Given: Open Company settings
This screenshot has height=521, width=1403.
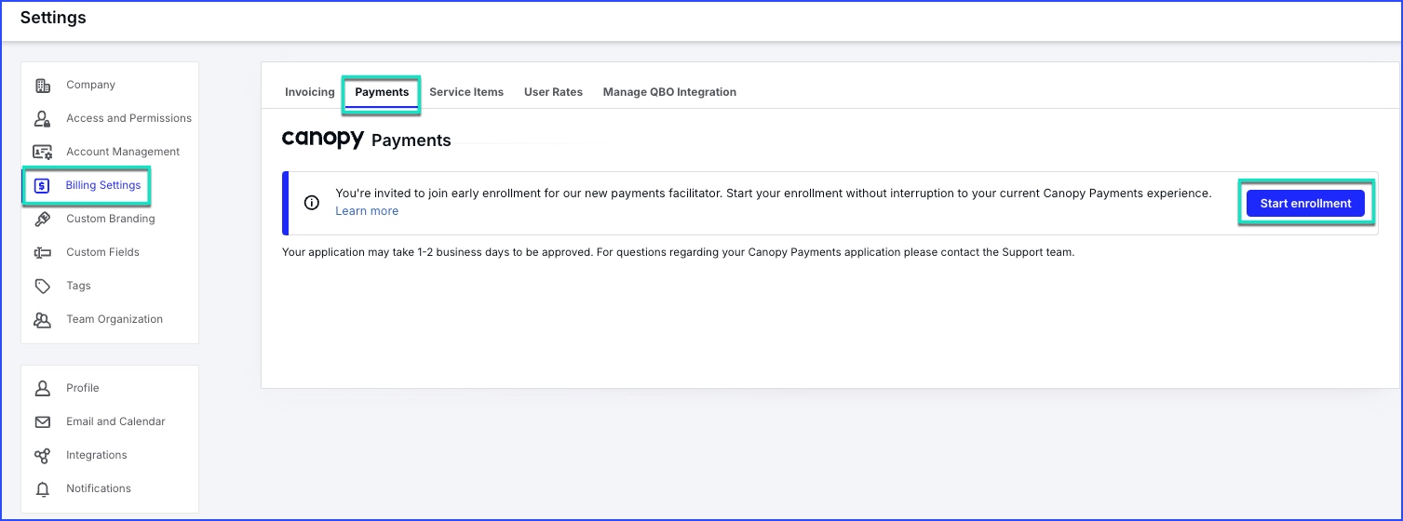Looking at the screenshot, I should click(90, 85).
